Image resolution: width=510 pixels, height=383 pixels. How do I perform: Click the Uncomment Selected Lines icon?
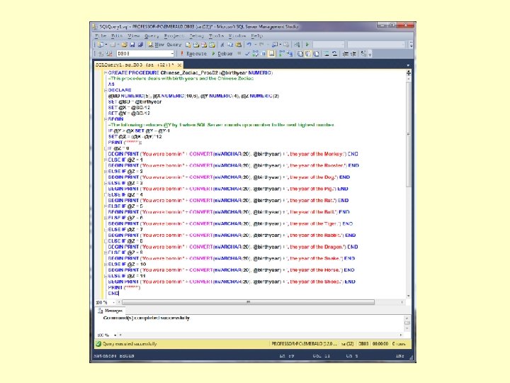pos(334,53)
